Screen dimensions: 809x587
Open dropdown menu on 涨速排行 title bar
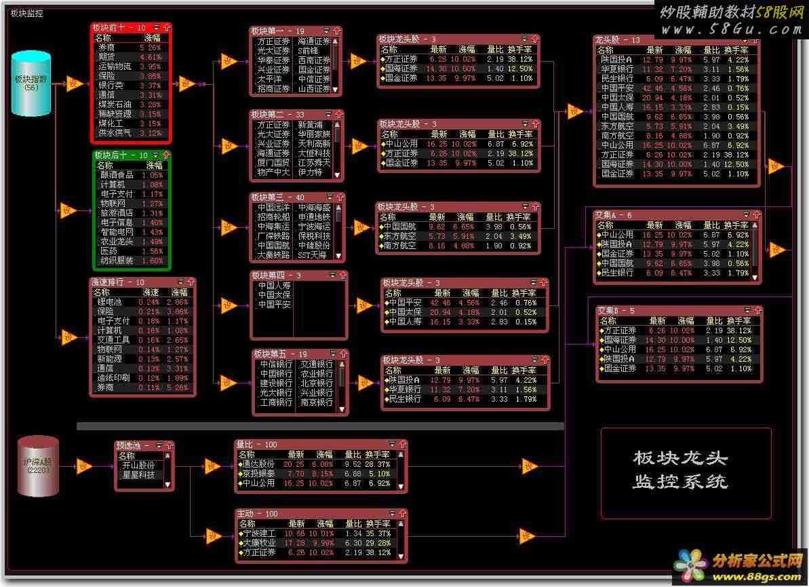click(x=180, y=282)
